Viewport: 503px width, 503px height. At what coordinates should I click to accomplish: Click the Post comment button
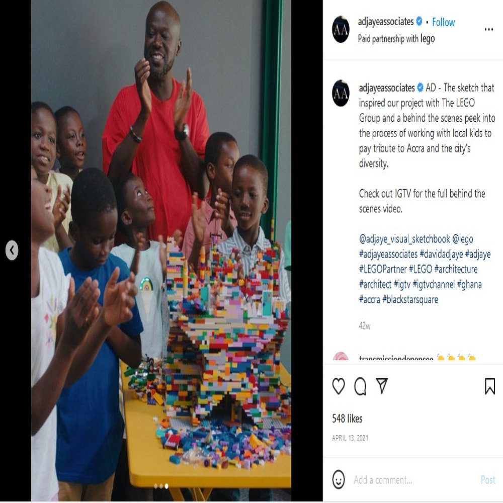(x=488, y=480)
